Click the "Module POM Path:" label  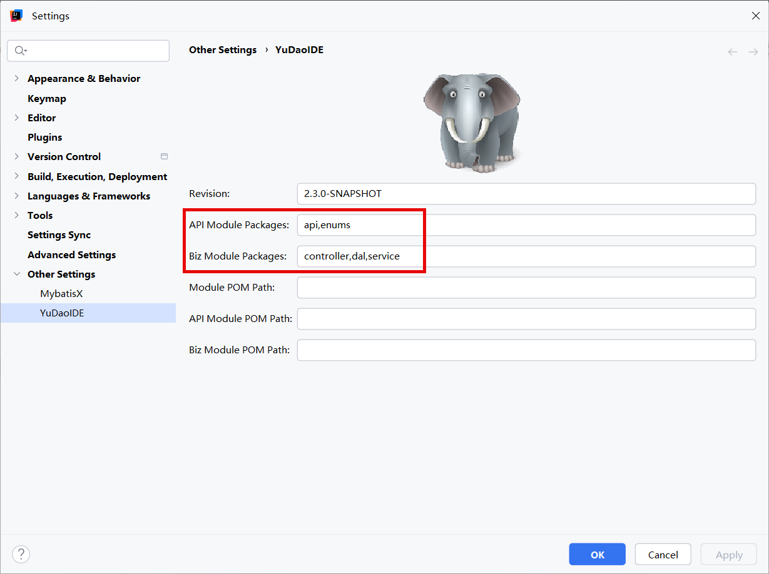tap(232, 288)
